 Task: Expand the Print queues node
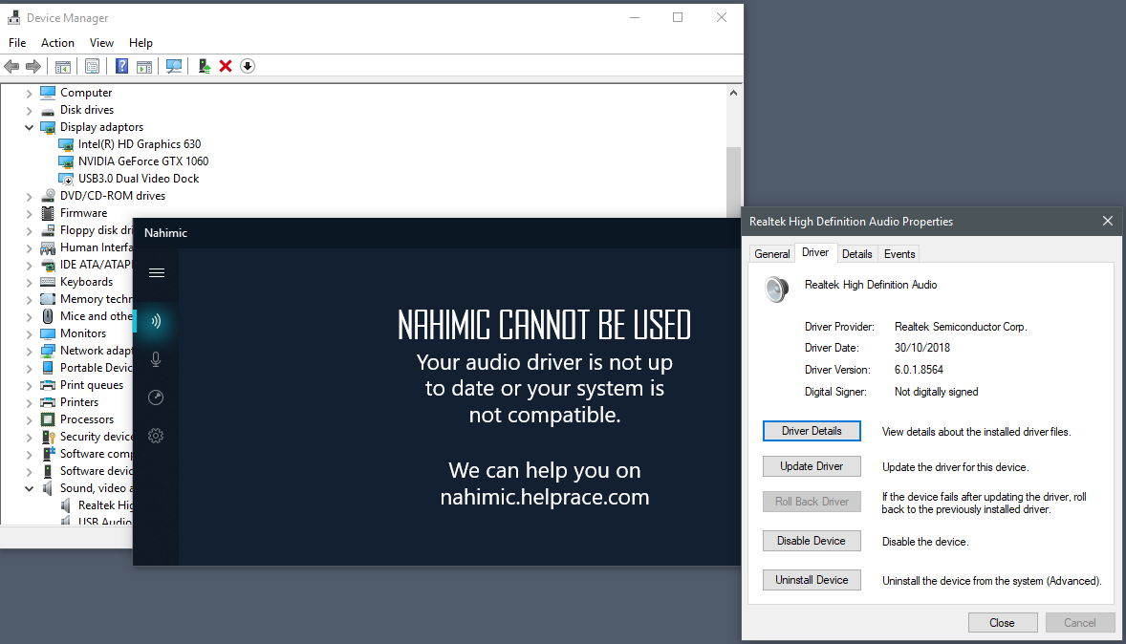point(29,386)
